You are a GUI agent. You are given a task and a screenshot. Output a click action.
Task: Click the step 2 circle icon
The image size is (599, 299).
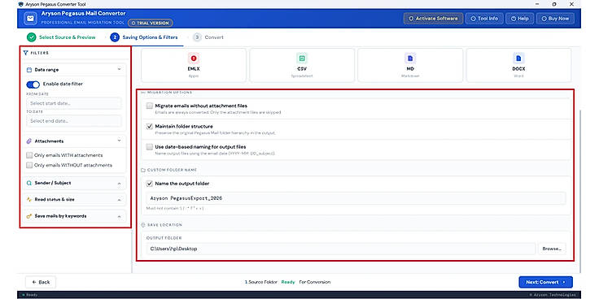pos(114,37)
